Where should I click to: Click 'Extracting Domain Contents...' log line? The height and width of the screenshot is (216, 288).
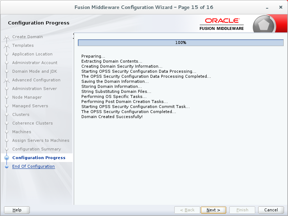[x=112, y=61]
